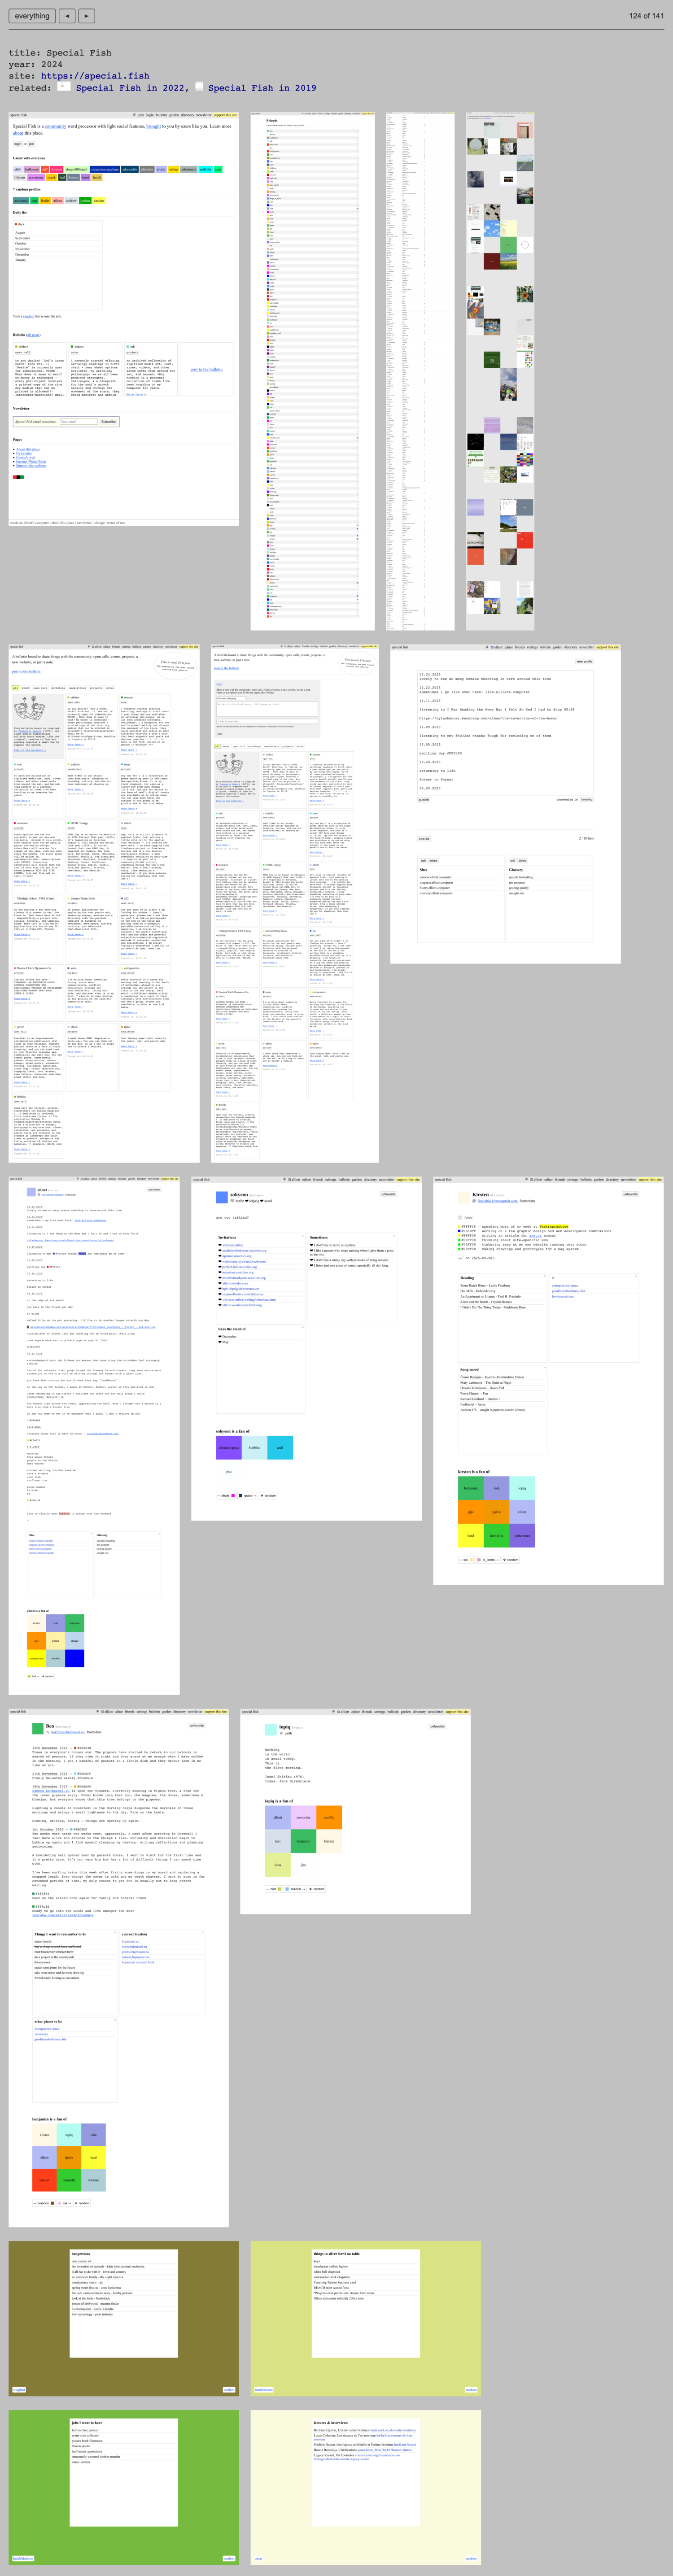673x2576 pixels.
Task: Open the https://special.fish site link
Action: tap(95, 76)
